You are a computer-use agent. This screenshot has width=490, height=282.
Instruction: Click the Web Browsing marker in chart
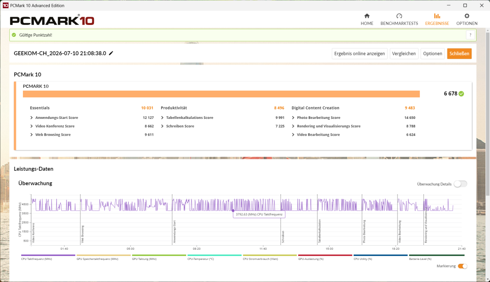[x=83, y=235]
